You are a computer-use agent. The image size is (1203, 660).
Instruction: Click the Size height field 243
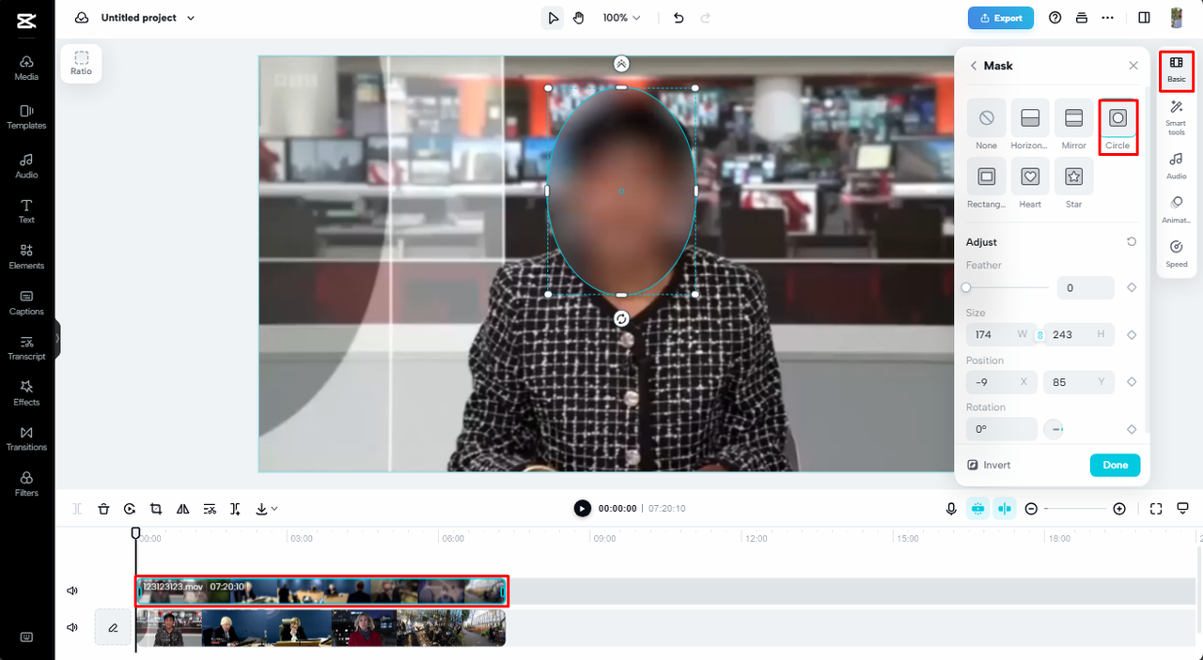1079,334
